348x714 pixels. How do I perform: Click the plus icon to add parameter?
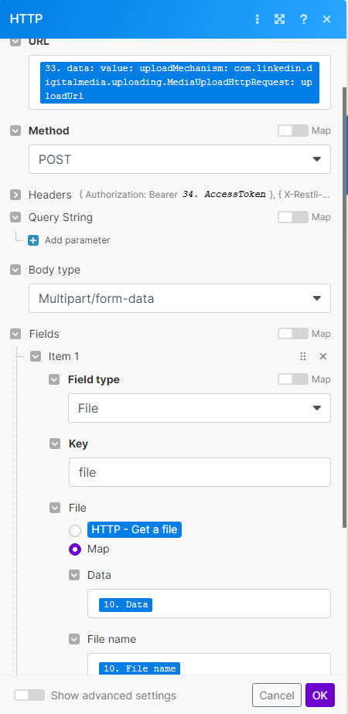point(33,240)
